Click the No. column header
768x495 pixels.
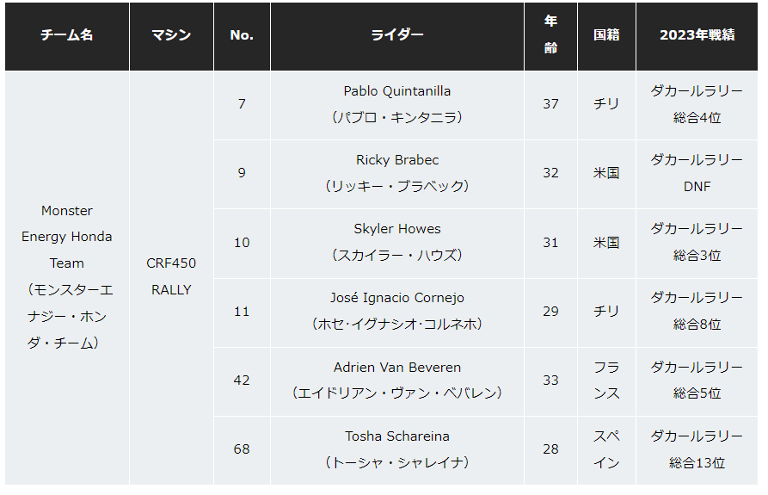click(242, 35)
